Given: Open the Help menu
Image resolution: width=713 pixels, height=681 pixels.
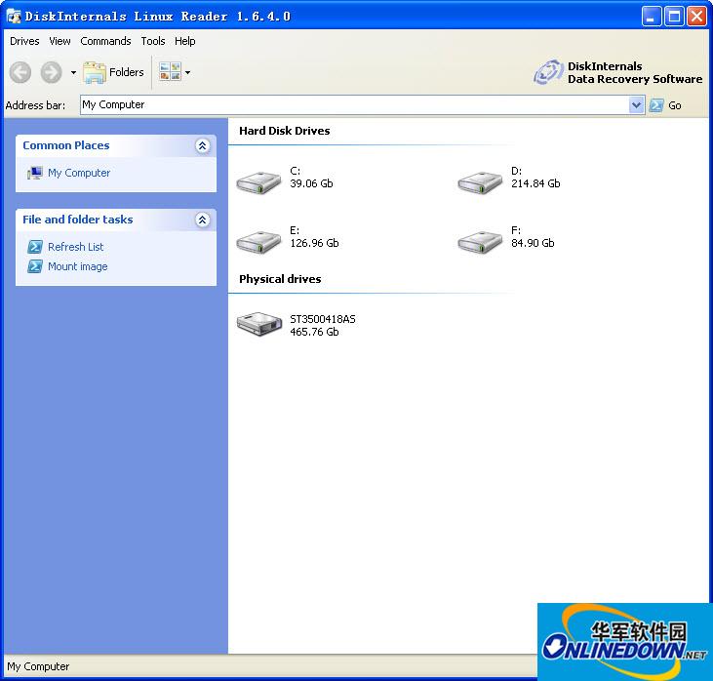Looking at the screenshot, I should [184, 41].
